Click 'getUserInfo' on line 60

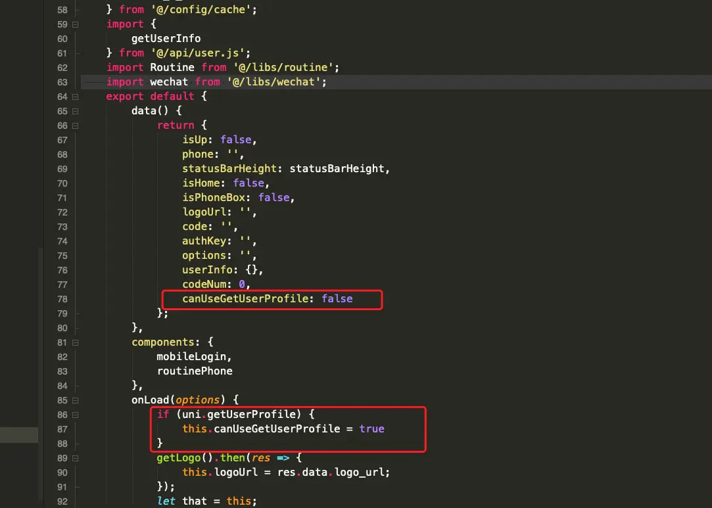click(166, 39)
